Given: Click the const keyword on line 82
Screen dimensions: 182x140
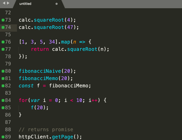Looking at the screenshot, I should coord(26,86).
